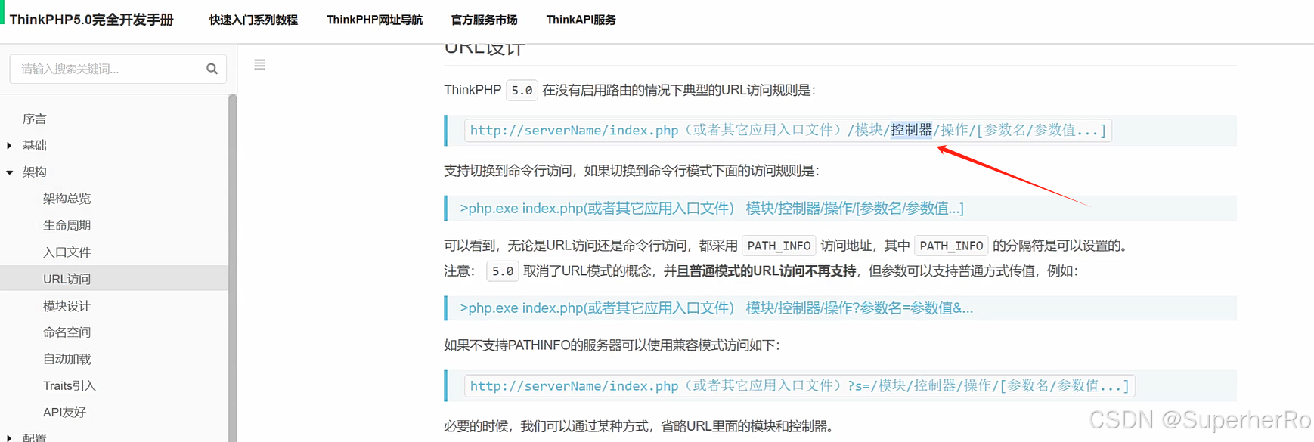The image size is (1314, 442).
Task: Click the compatibility-mode ?s=/模块 URL code
Action: click(799, 386)
